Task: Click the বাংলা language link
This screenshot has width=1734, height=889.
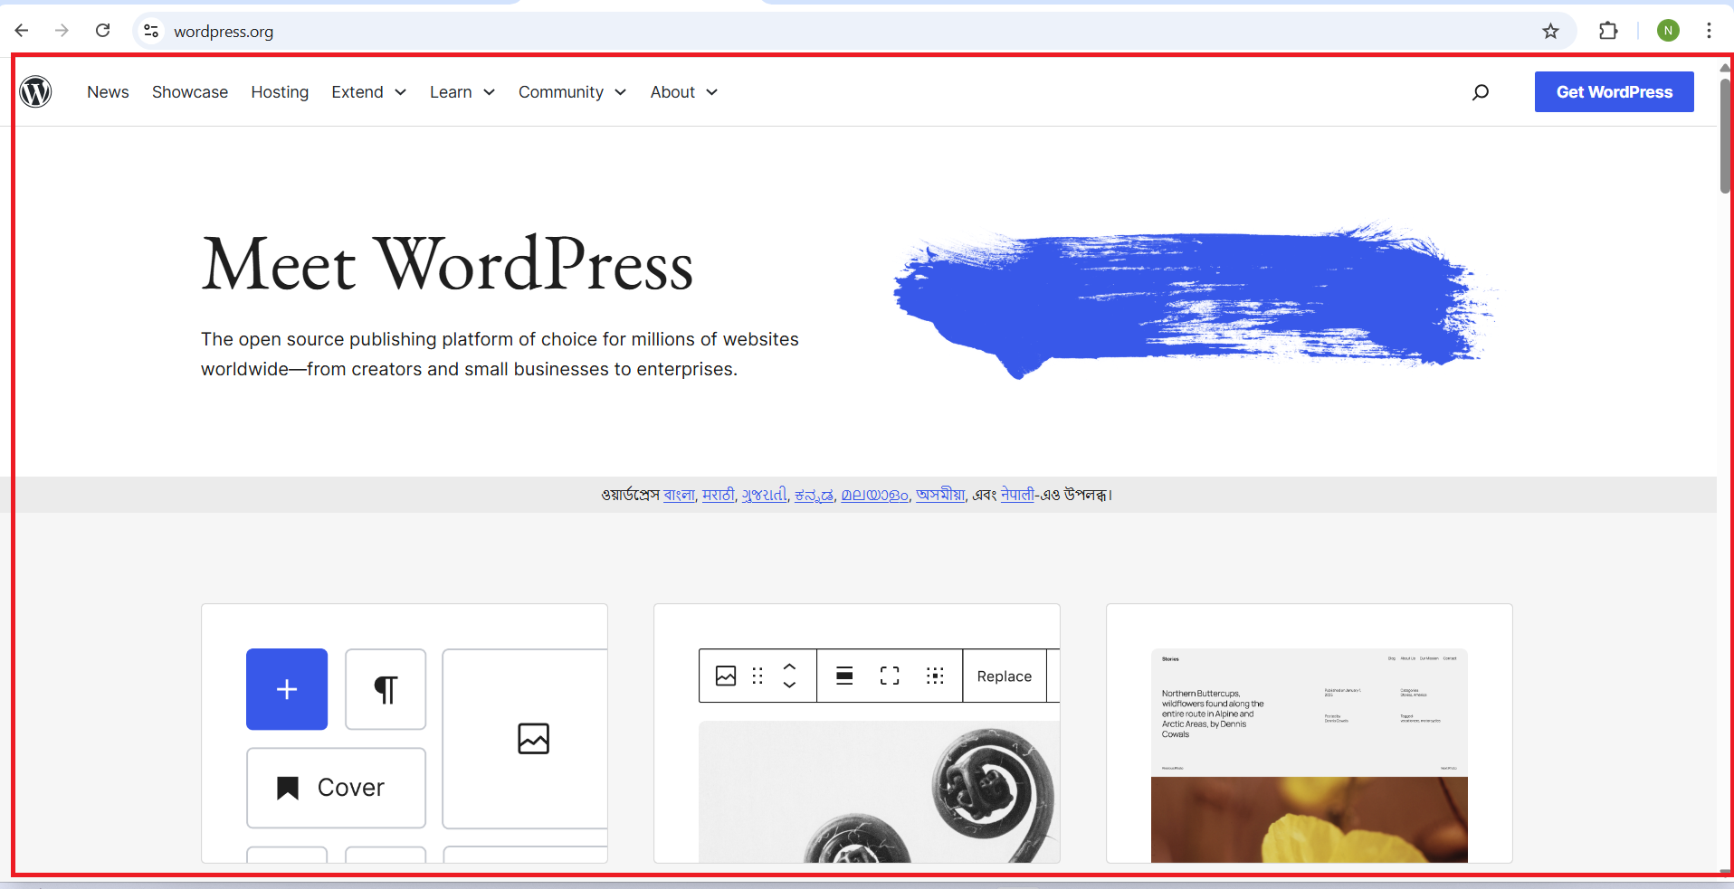Action: [679, 495]
